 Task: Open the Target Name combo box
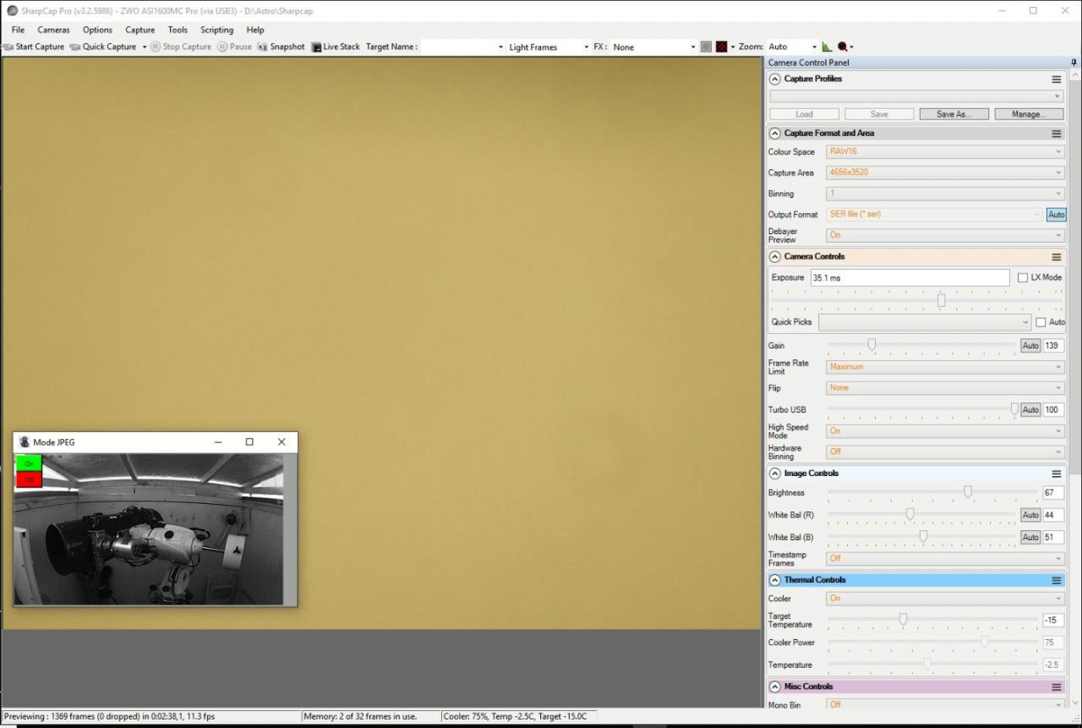pos(463,47)
